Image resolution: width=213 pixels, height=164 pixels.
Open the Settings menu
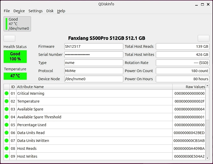tap(35, 11)
